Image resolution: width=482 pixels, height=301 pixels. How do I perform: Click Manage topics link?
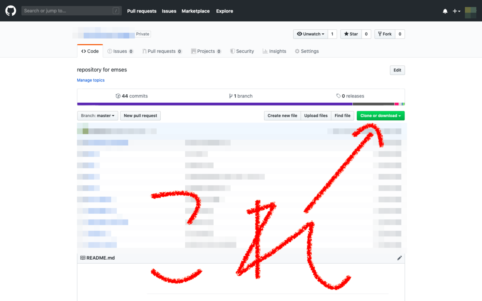pos(91,80)
